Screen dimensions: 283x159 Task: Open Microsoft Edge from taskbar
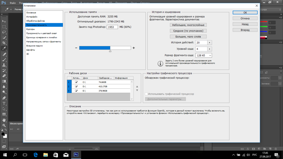point(36,155)
